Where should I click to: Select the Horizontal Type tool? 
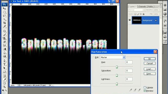(4, 64)
